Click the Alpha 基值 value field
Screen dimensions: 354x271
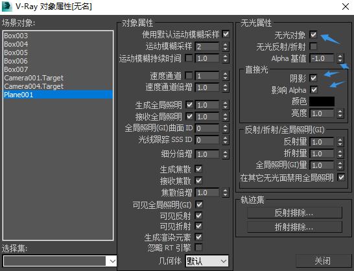click(322, 58)
